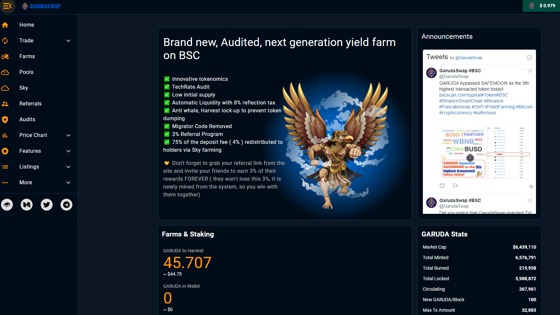This screenshot has height=315, width=560.
Task: Click the GarudaSwap logo in header
Action: click(41, 6)
